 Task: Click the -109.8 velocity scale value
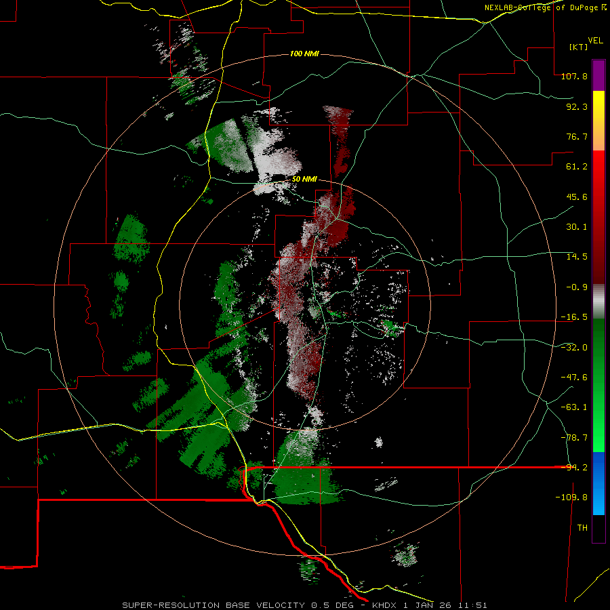(571, 497)
